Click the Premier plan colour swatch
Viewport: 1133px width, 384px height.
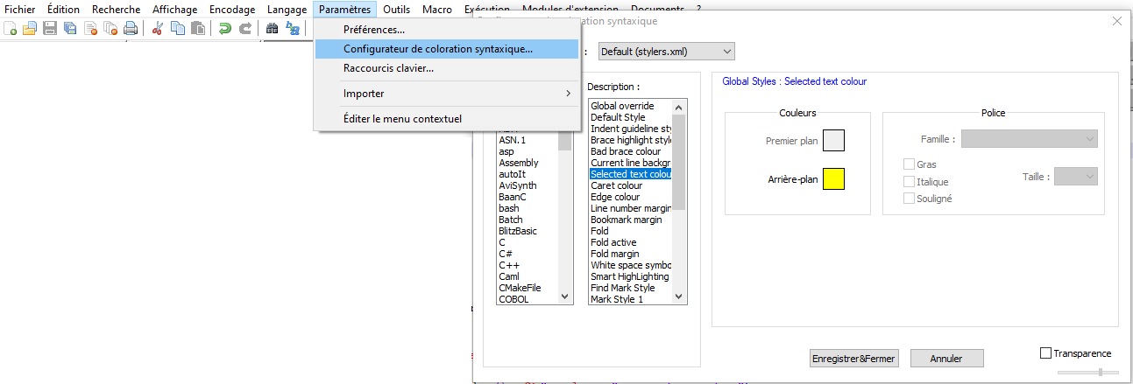pyautogui.click(x=833, y=140)
